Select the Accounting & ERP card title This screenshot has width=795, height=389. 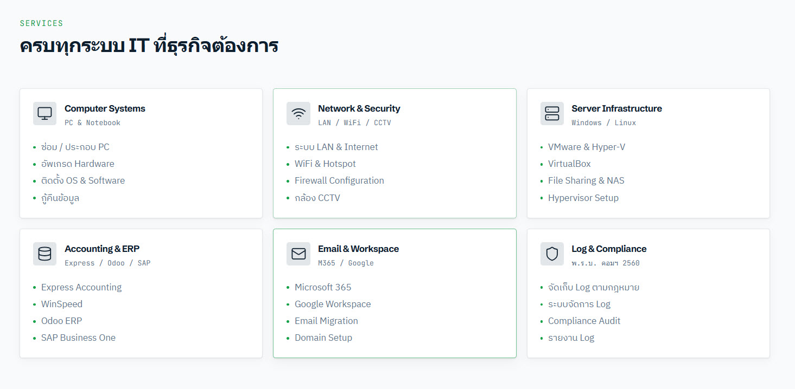(x=102, y=249)
